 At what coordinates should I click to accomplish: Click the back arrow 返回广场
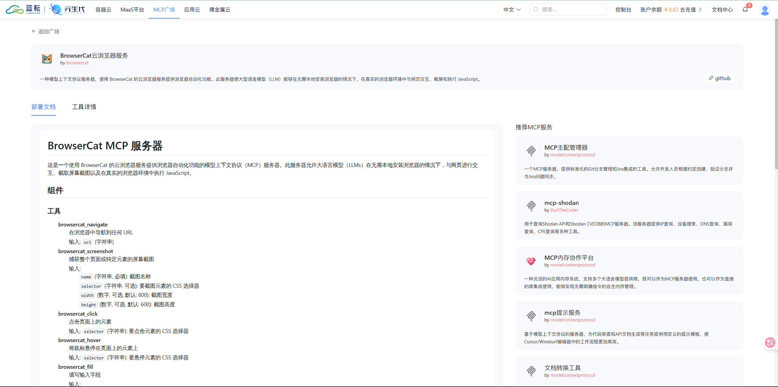46,31
